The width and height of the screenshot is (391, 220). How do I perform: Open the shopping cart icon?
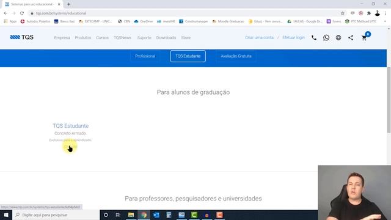pos(364,38)
